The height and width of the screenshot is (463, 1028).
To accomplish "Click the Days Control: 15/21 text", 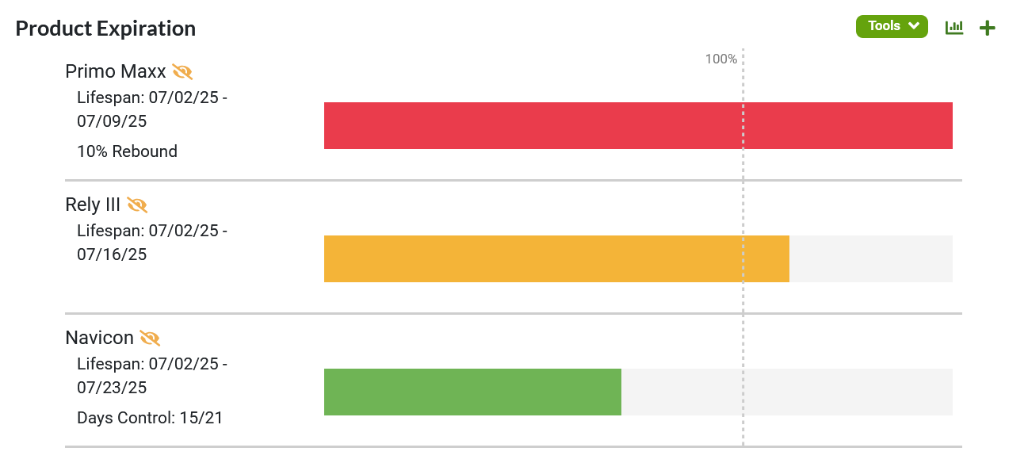I will pyautogui.click(x=150, y=418).
